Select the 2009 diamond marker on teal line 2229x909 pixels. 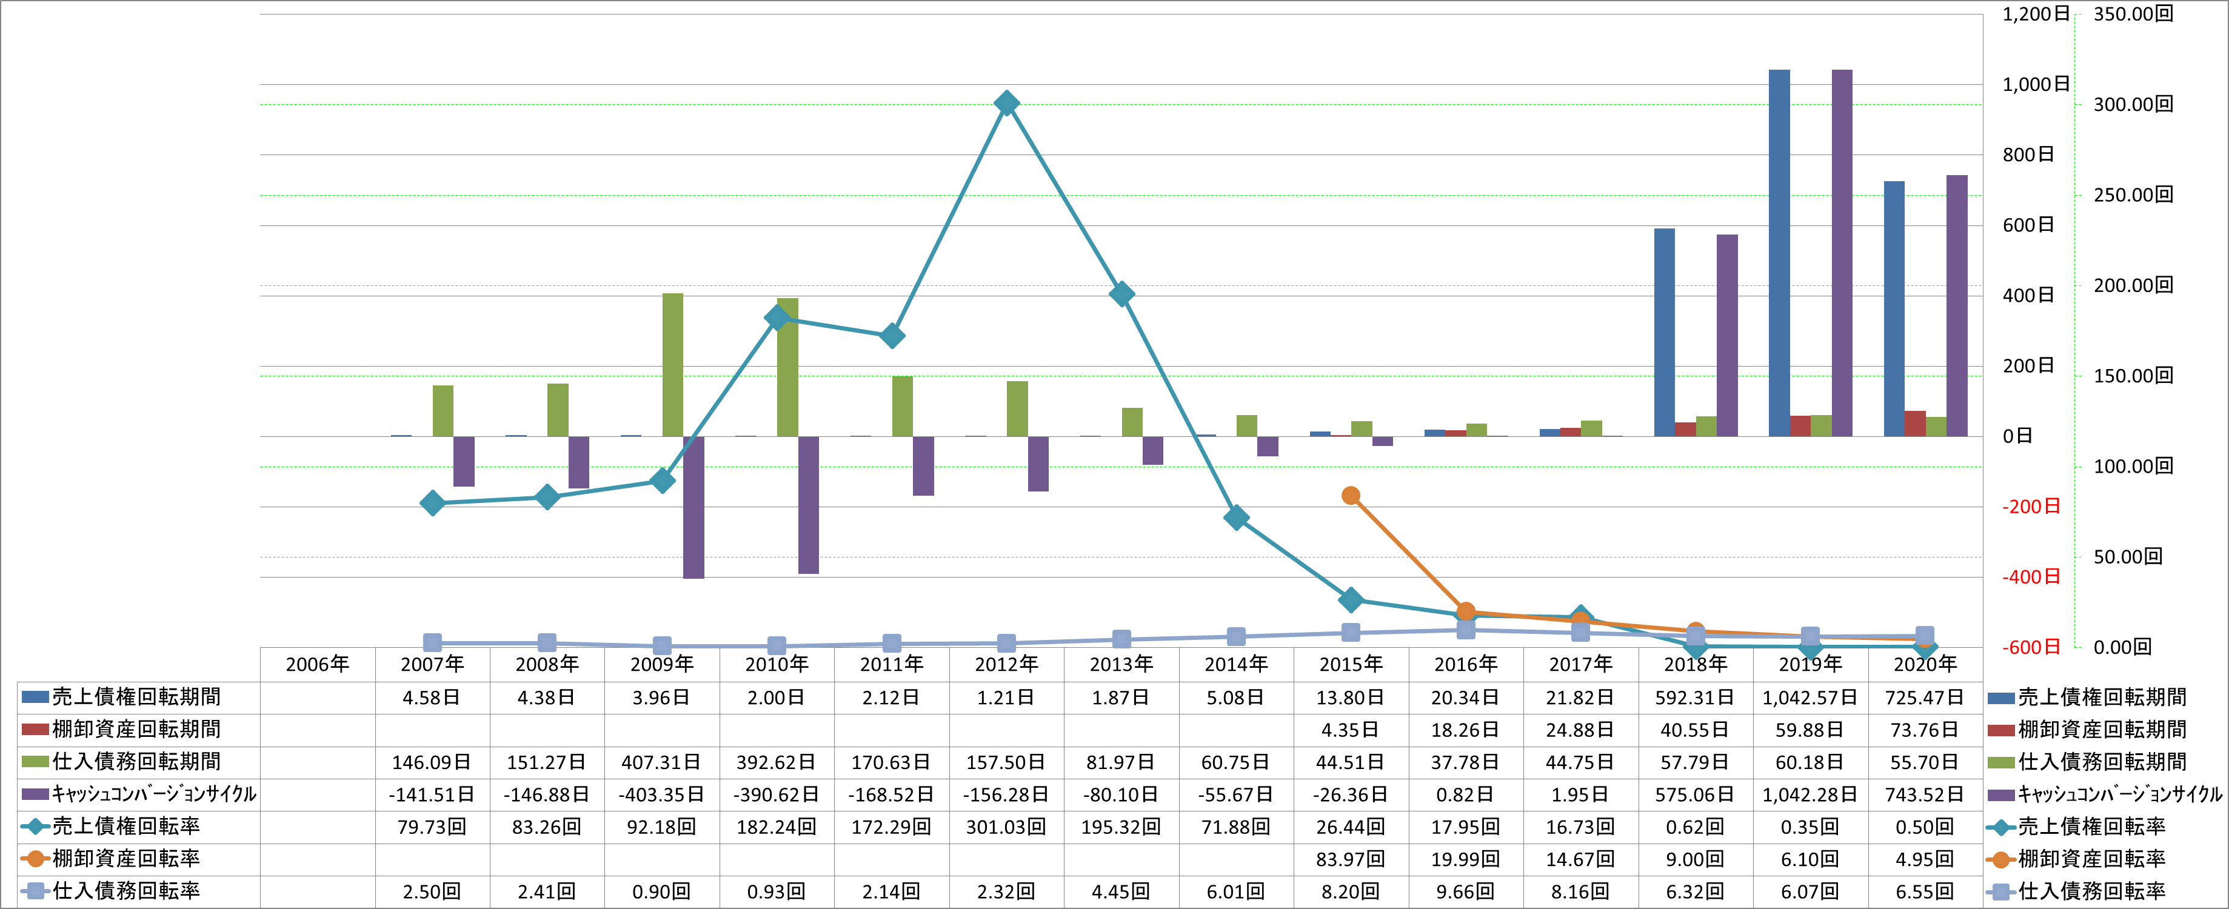662,480
